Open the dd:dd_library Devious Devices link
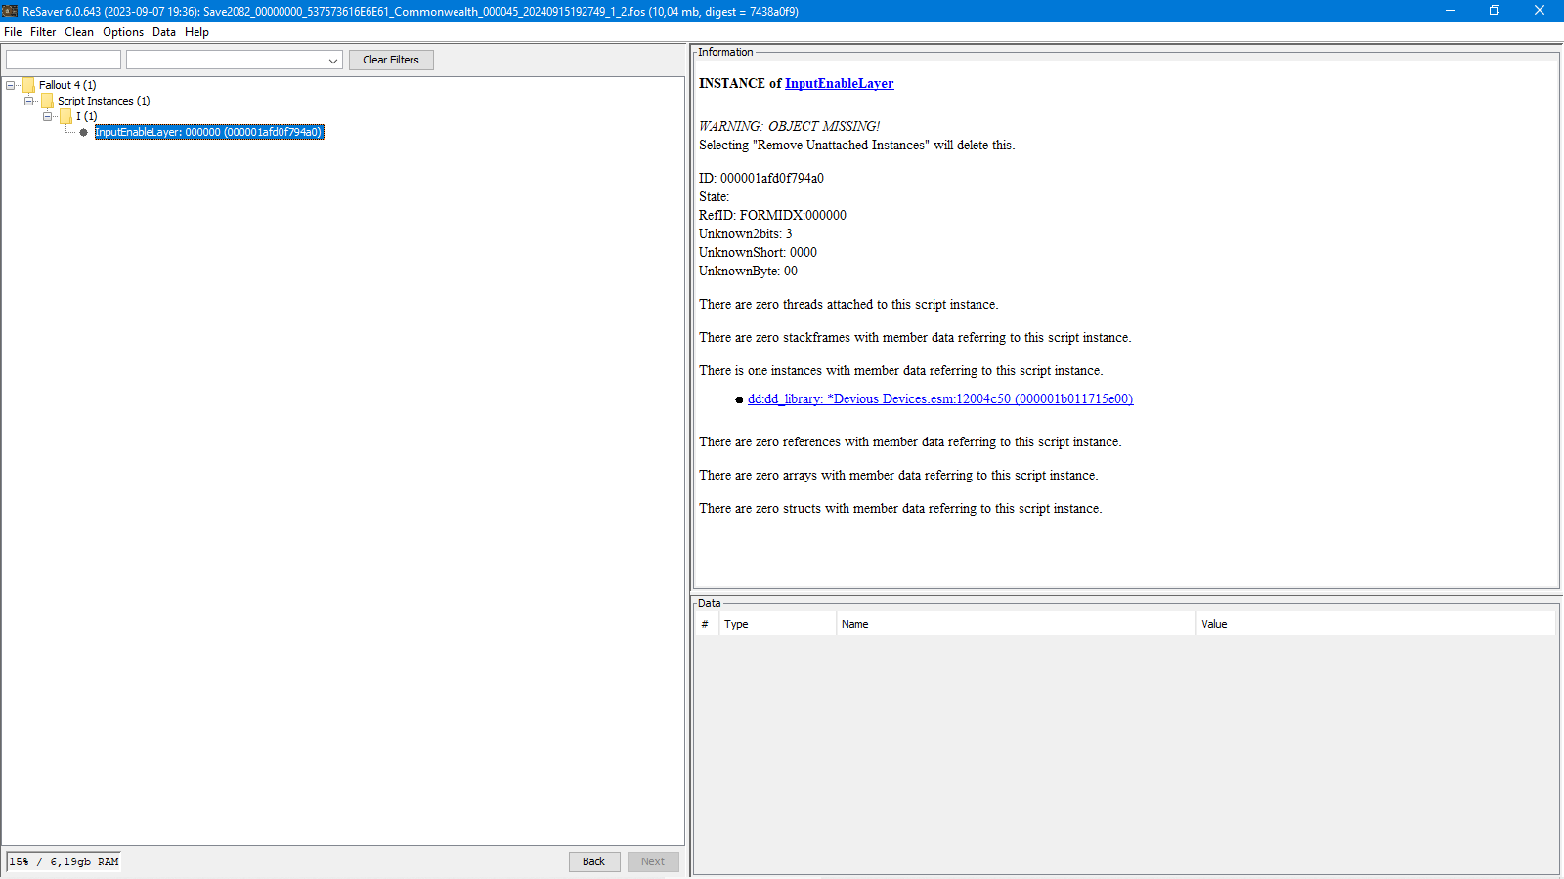1564x879 pixels. click(939, 399)
